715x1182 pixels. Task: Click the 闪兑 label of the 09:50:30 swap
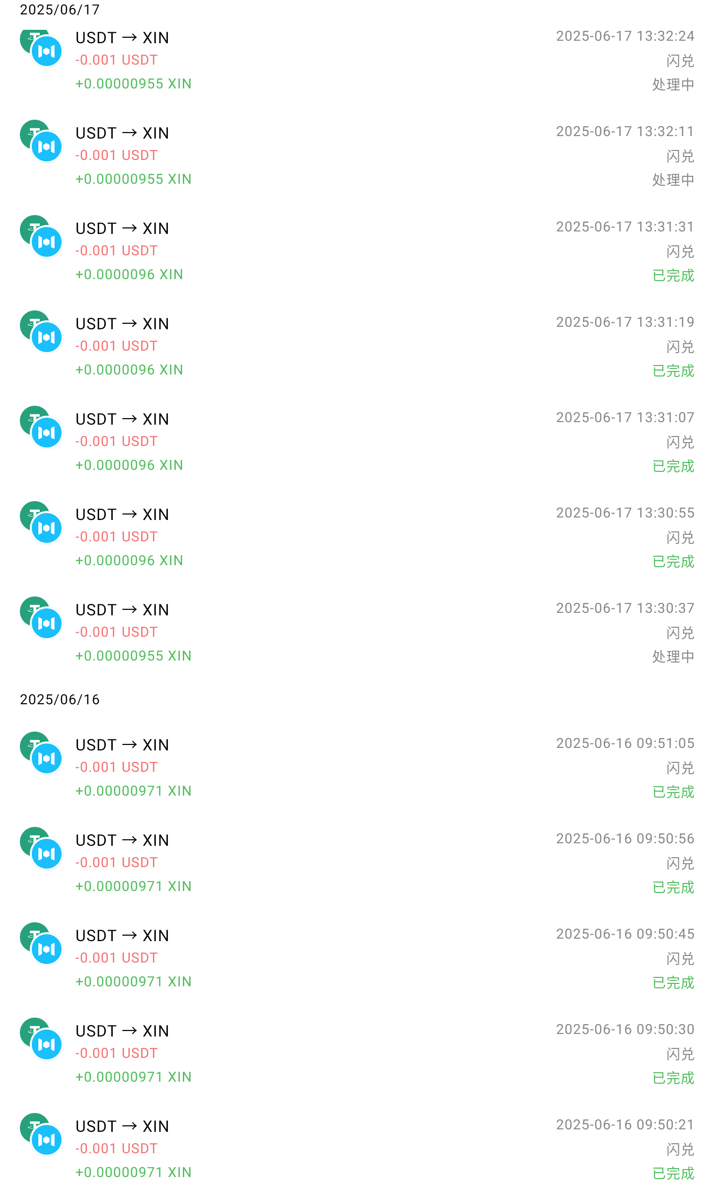(680, 1054)
